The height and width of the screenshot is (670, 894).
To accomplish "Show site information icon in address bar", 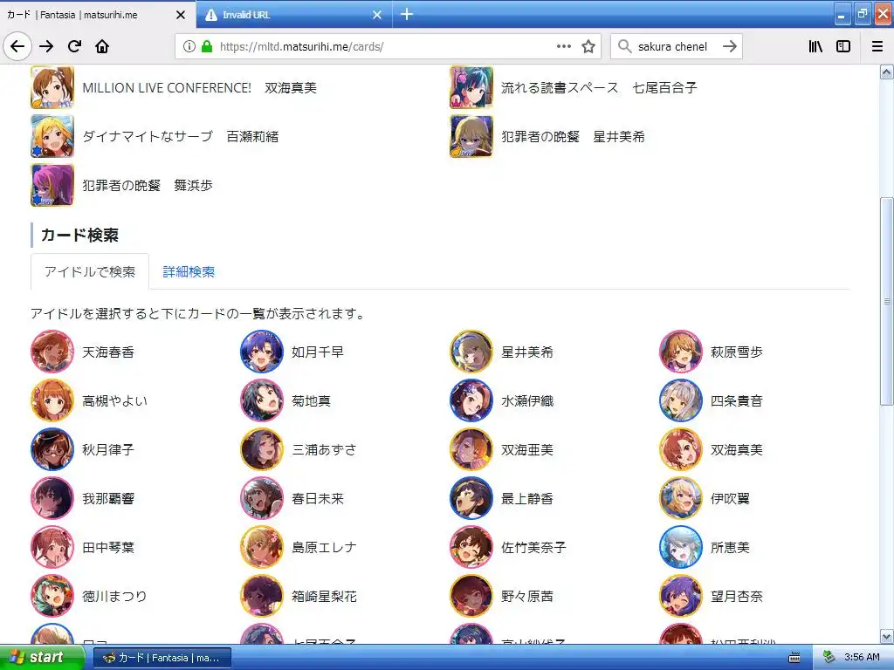I will click(x=189, y=47).
